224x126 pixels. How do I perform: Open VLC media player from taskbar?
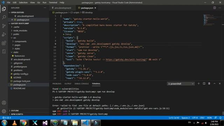click(14, 123)
